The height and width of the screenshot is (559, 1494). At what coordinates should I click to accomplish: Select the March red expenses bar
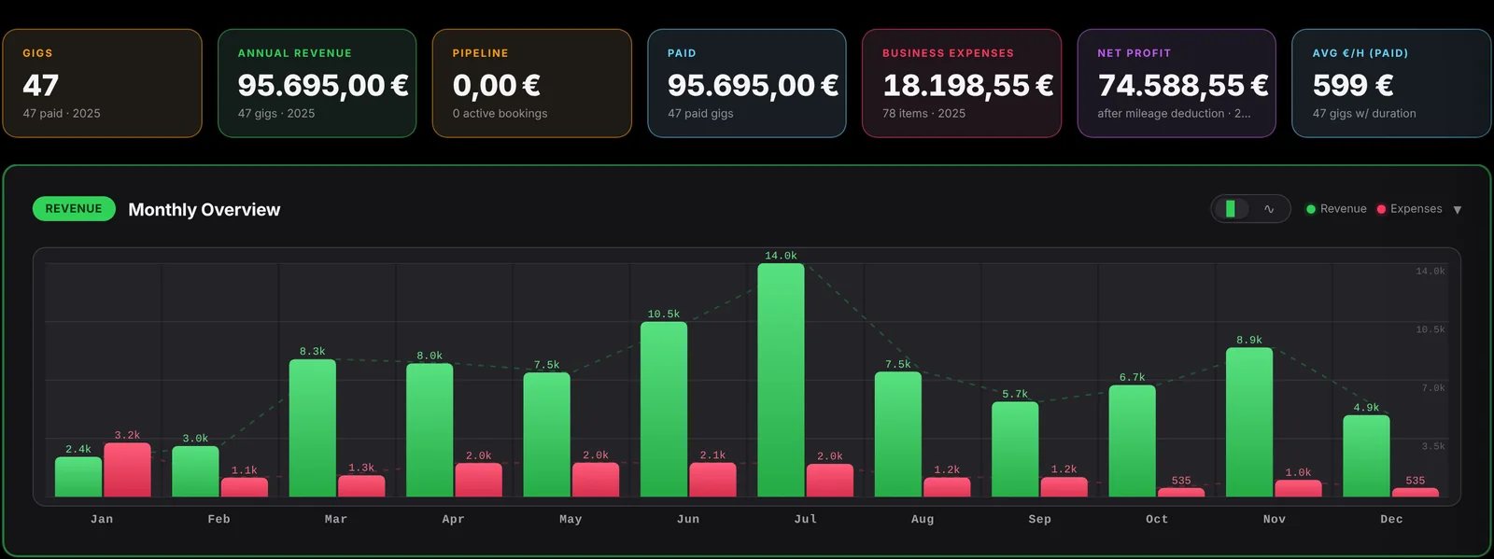click(361, 486)
